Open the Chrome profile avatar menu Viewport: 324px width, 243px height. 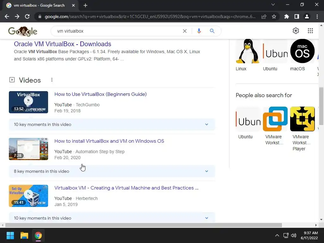[x=307, y=16]
